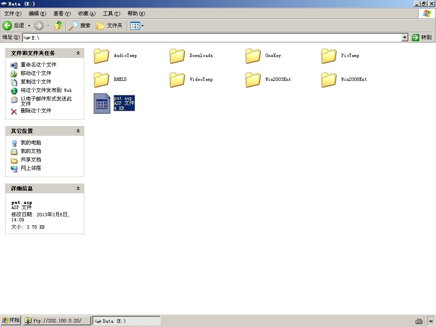Click the green Back arrow button
The width and height of the screenshot is (436, 327).
tap(7, 26)
